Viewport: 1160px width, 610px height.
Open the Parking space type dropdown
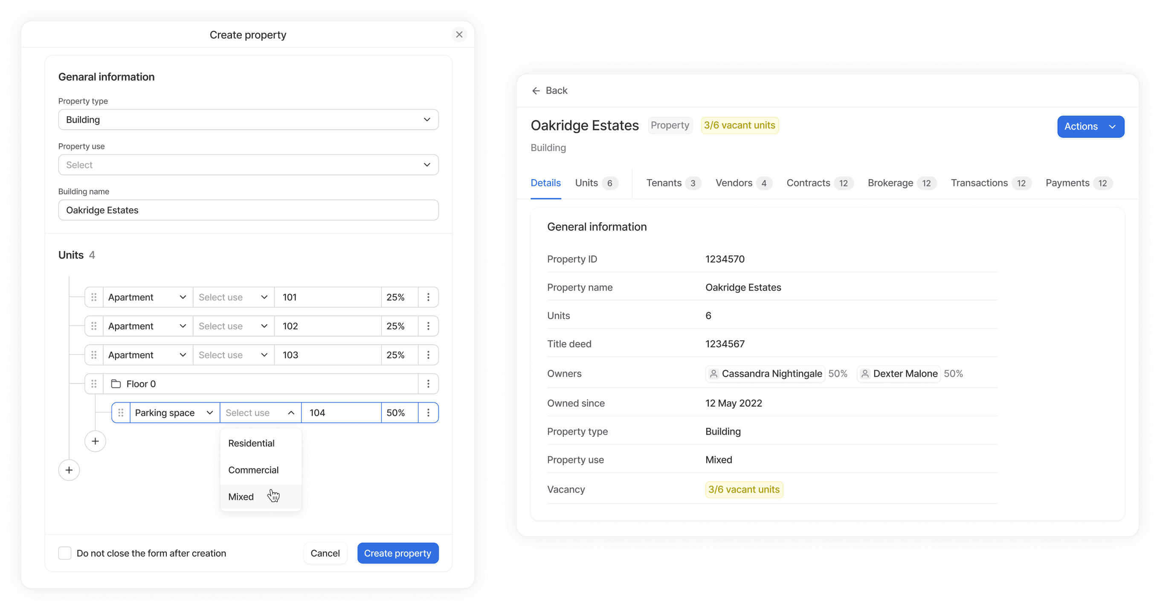[175, 412]
